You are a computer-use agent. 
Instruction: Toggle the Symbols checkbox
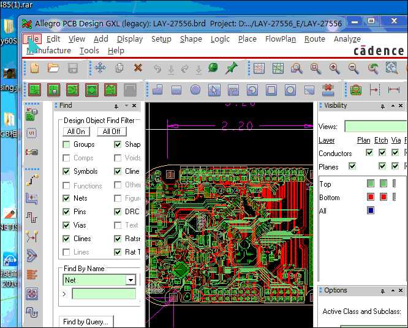tap(66, 171)
